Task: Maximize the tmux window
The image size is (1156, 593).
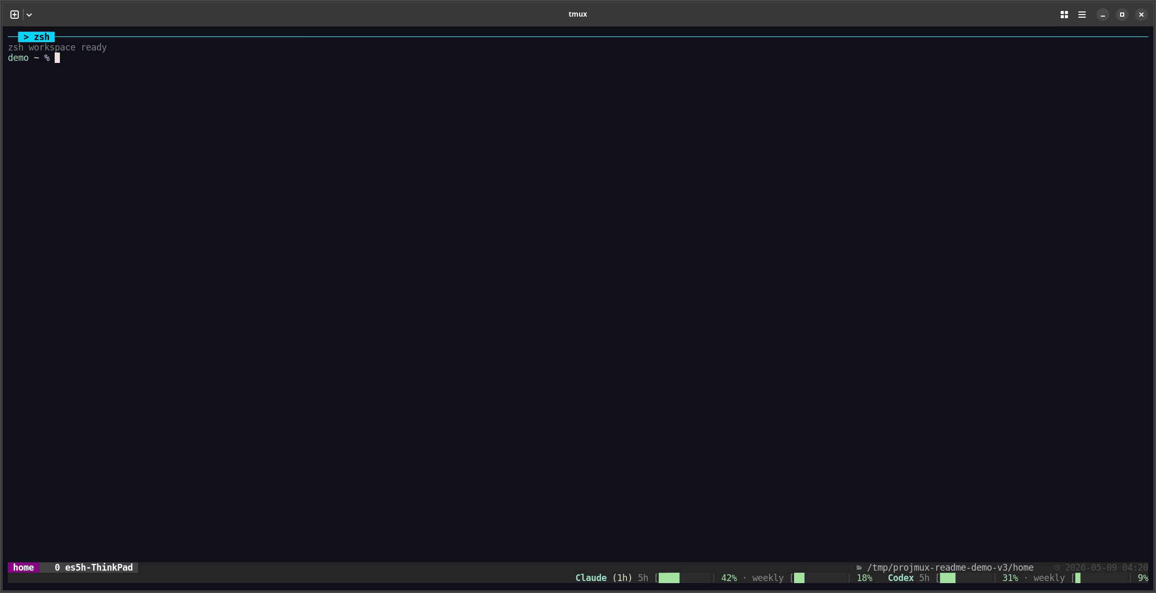Action: click(x=1122, y=15)
